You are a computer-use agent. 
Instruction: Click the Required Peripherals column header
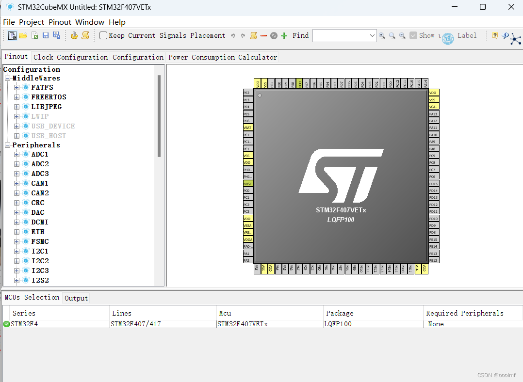(x=473, y=313)
